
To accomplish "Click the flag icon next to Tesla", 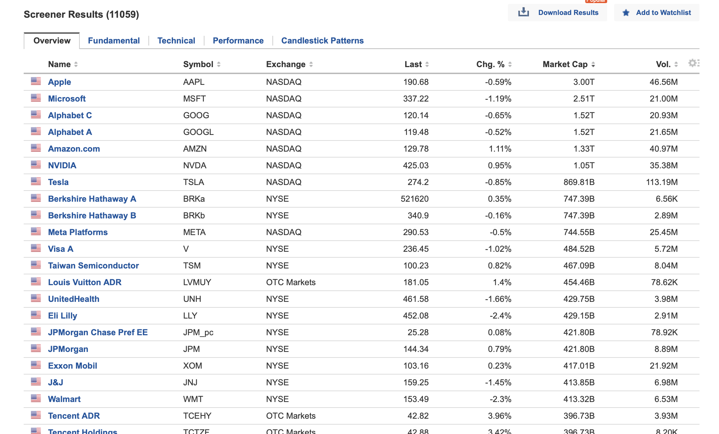I will (x=36, y=182).
